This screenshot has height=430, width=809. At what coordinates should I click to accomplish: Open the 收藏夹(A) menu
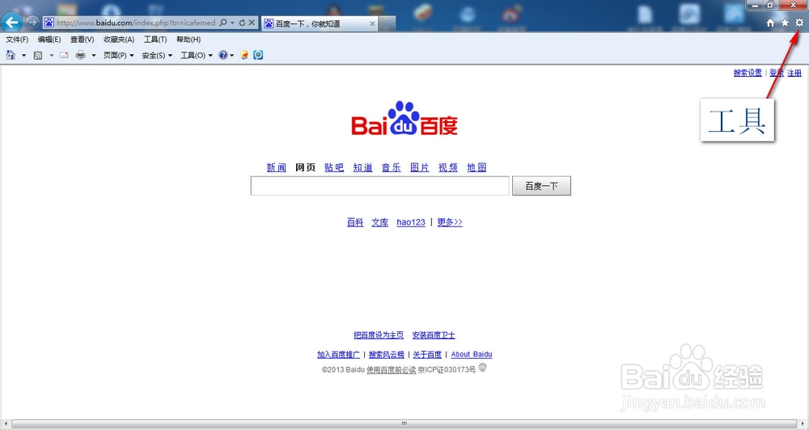[119, 39]
